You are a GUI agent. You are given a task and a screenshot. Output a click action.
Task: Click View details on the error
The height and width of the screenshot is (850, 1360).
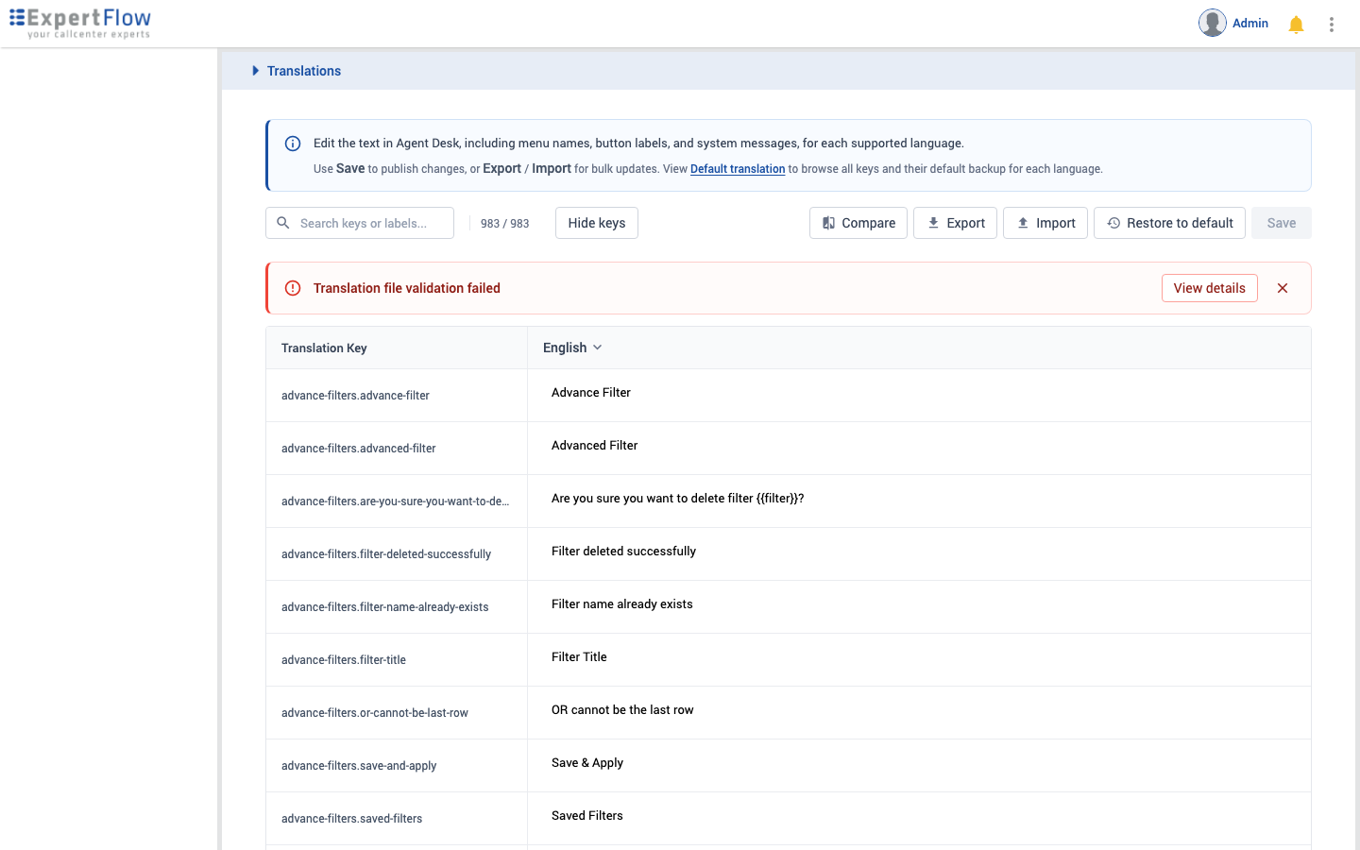pyautogui.click(x=1210, y=288)
